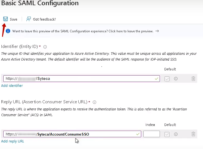Click the Add reply URL link
203x149 pixels.
point(13,141)
